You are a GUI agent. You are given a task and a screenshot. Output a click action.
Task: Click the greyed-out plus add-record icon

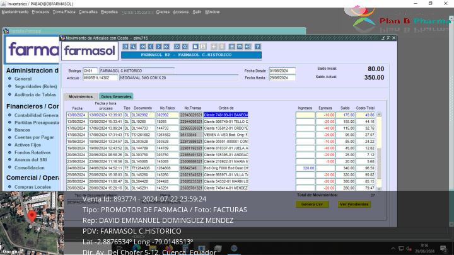click(214, 47)
